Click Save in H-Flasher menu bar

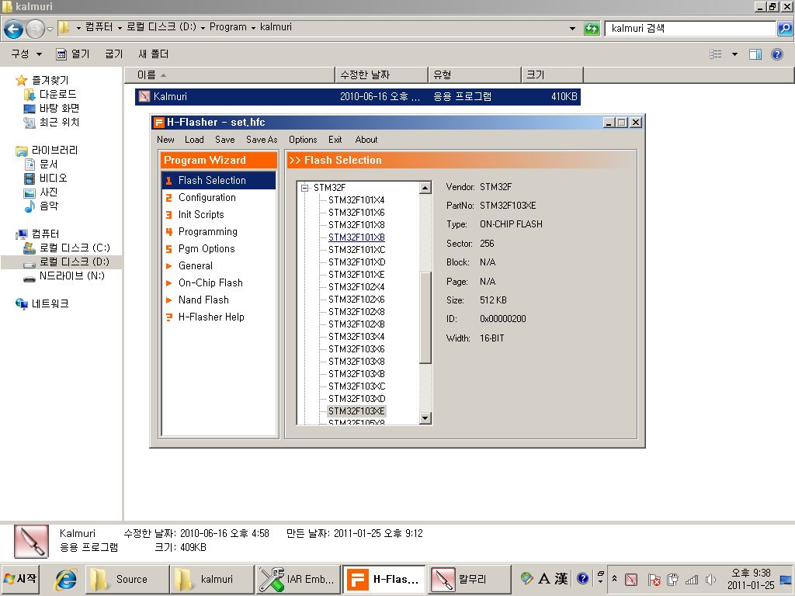pos(224,140)
